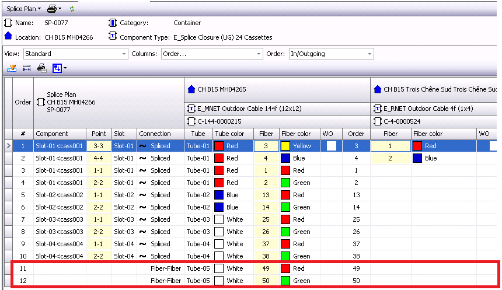The width and height of the screenshot is (502, 290).
Task: Click 'Slot-02<cass002' in row 5
Action: pyautogui.click(x=60, y=195)
